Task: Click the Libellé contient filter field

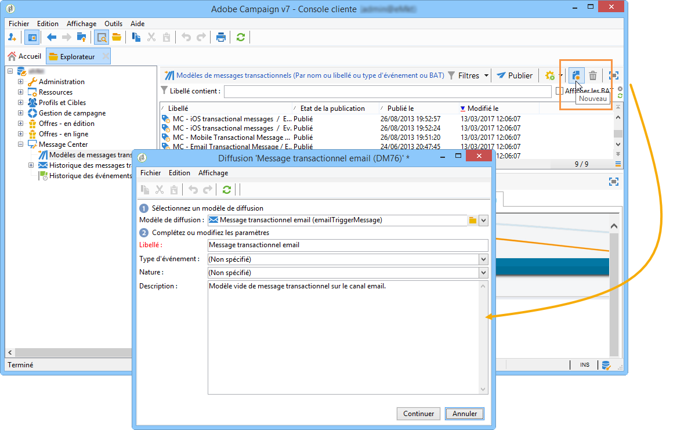Action: 388,91
